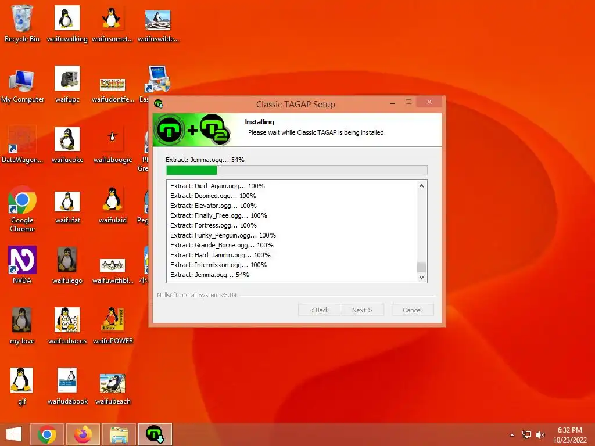Click the install progress bar
The height and width of the screenshot is (446, 595).
[297, 170]
